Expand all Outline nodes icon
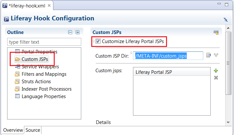Screen dimensions: 234x135 pyautogui.click(x=78, y=32)
